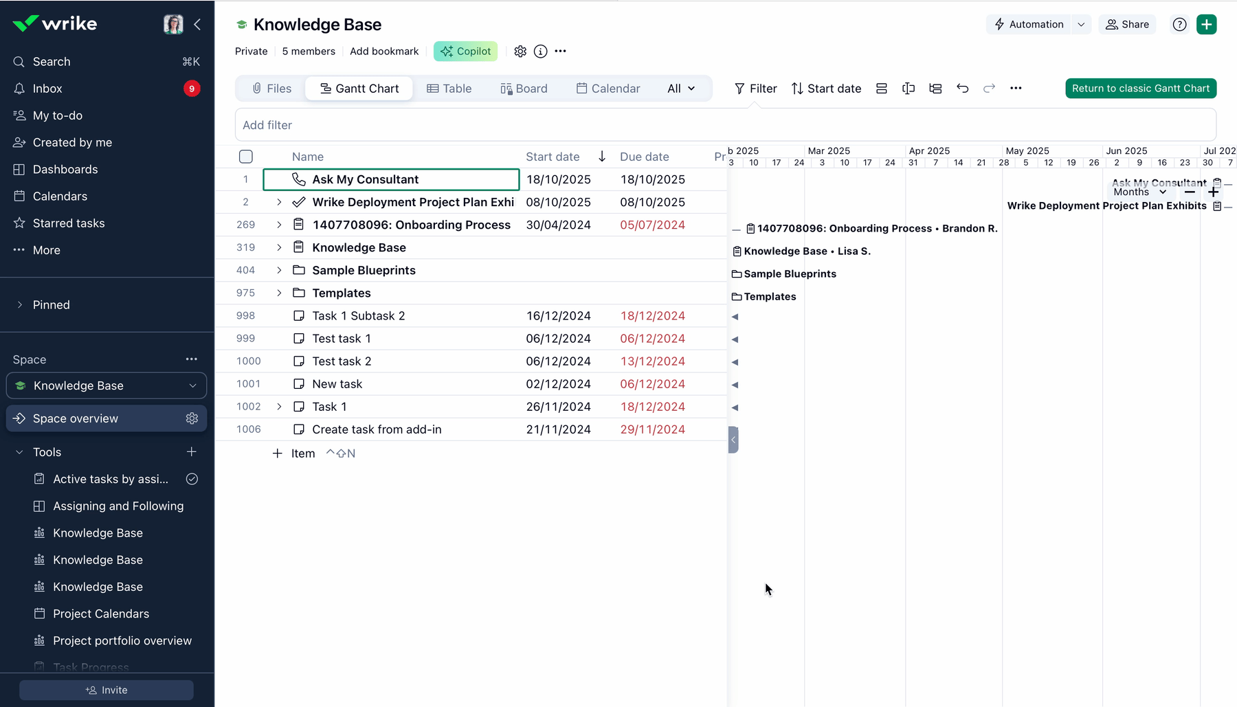The width and height of the screenshot is (1237, 707).
Task: Expand the Sample Blueprints folder row
Action: 279,271
